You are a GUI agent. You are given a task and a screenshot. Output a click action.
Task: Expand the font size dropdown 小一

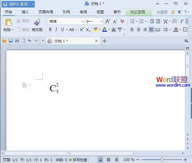click(x=101, y=21)
